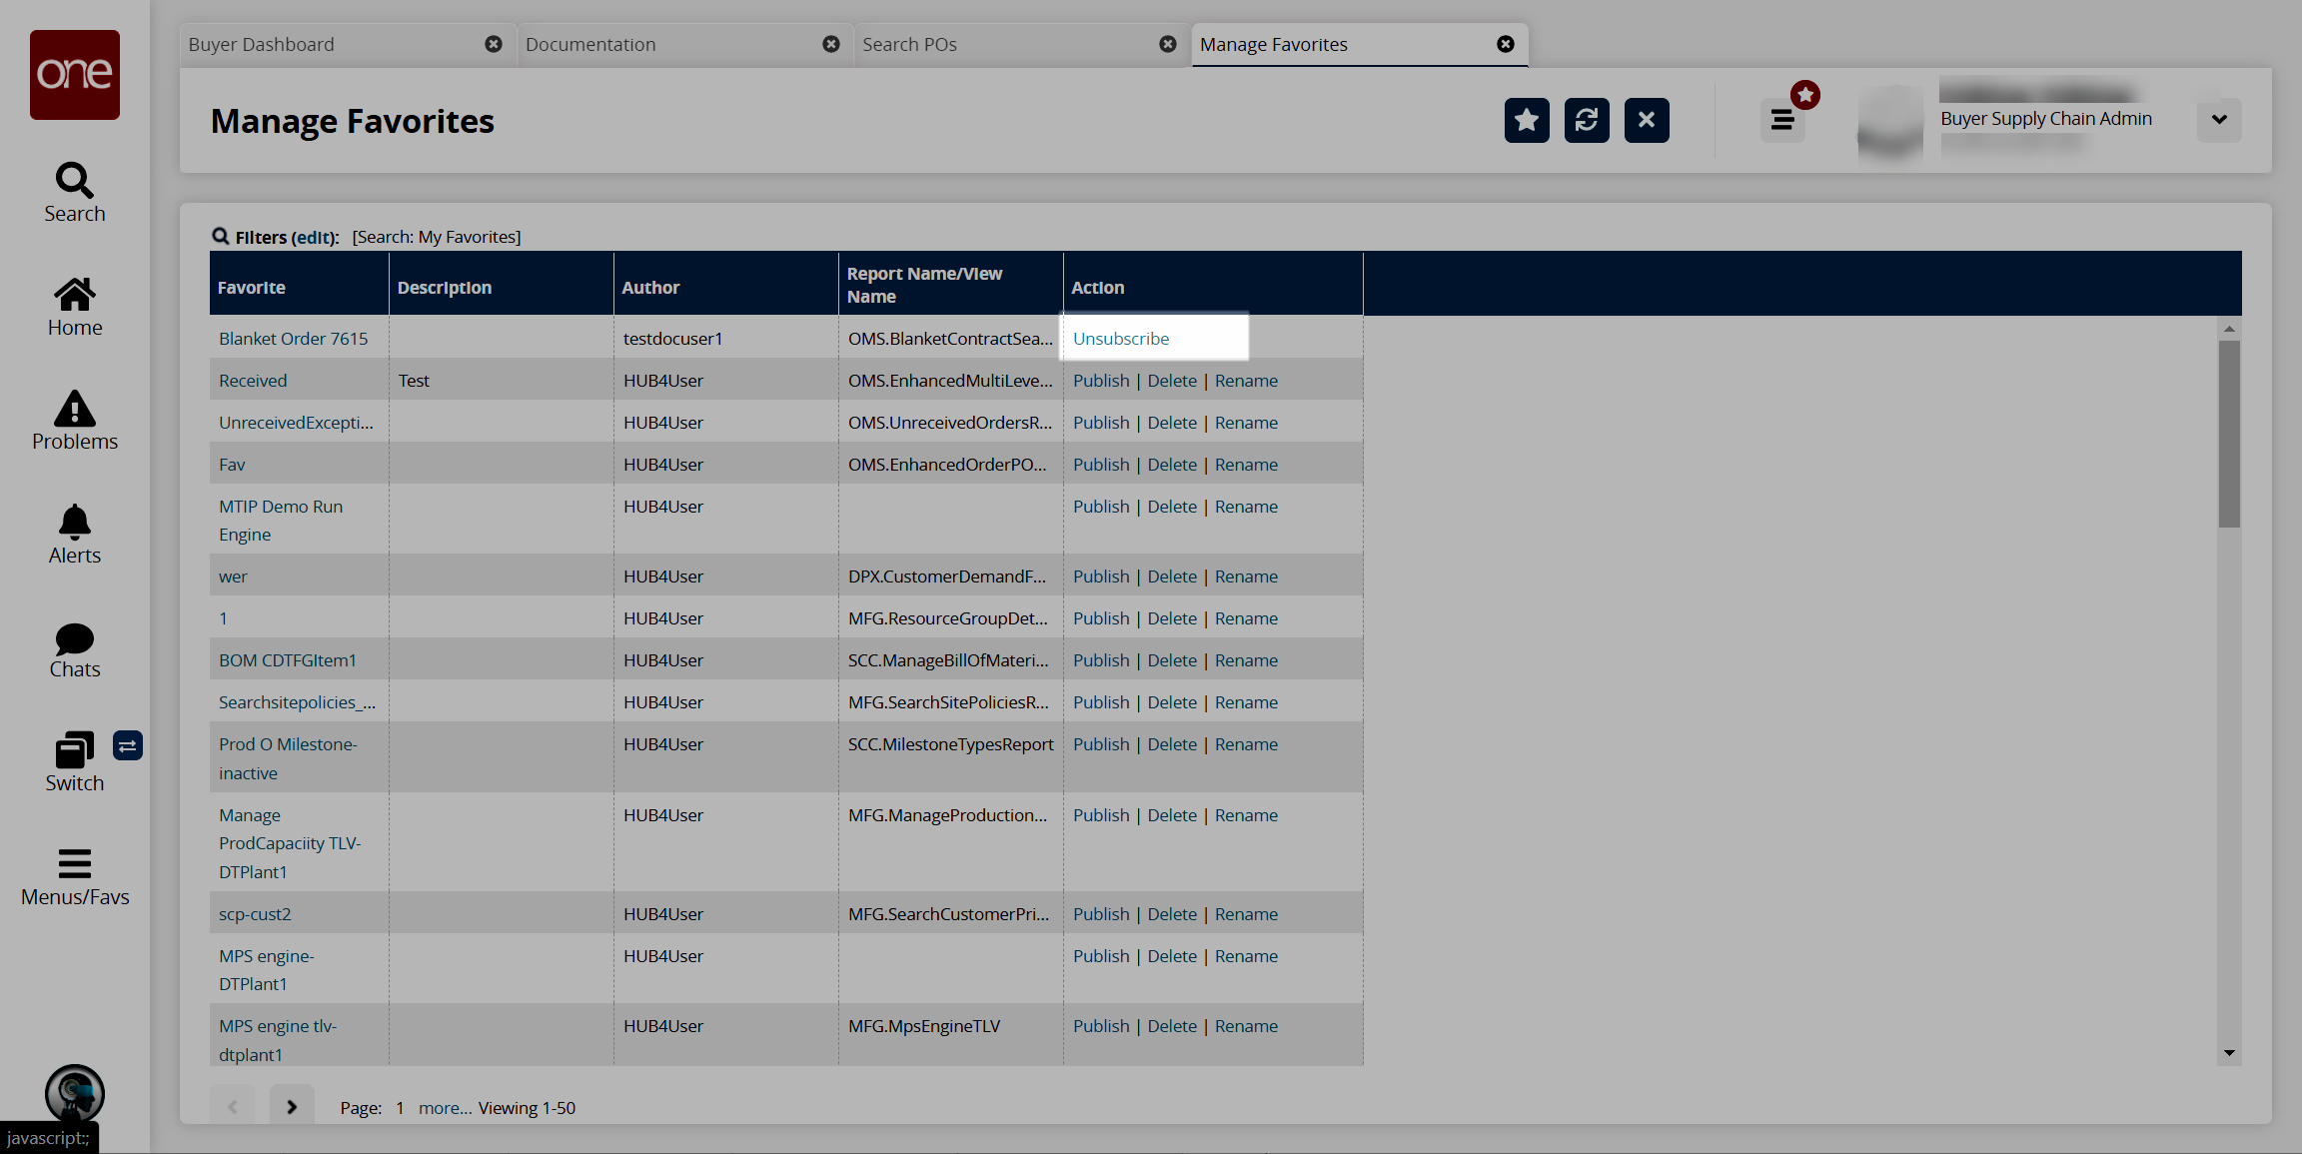Expand the user profile dropdown arrow

coord(2218,120)
